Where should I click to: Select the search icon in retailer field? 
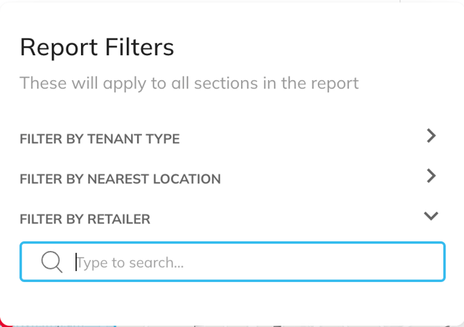[51, 262]
